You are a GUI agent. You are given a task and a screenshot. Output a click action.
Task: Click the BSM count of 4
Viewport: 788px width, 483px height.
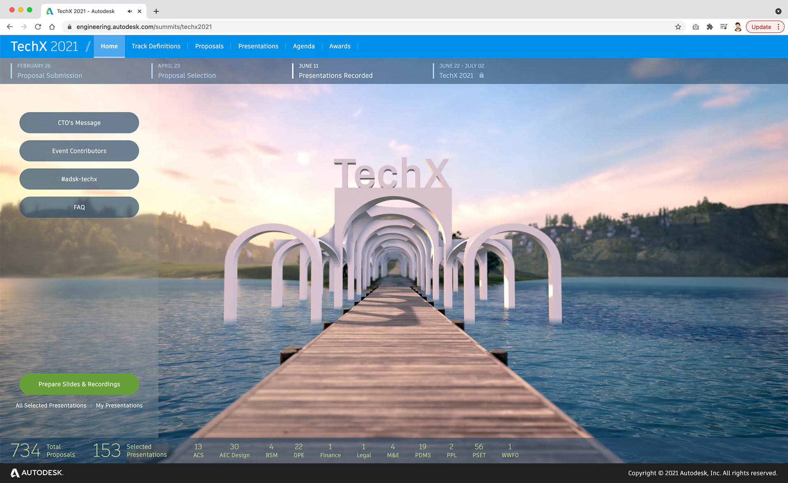coord(271,450)
